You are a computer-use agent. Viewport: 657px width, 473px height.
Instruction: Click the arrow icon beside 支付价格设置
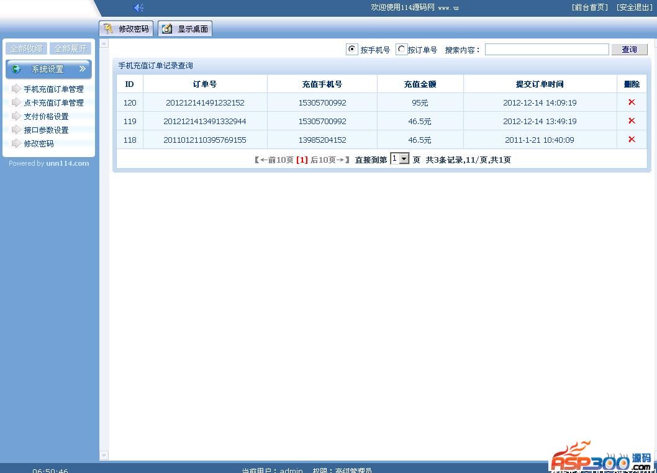pos(16,116)
